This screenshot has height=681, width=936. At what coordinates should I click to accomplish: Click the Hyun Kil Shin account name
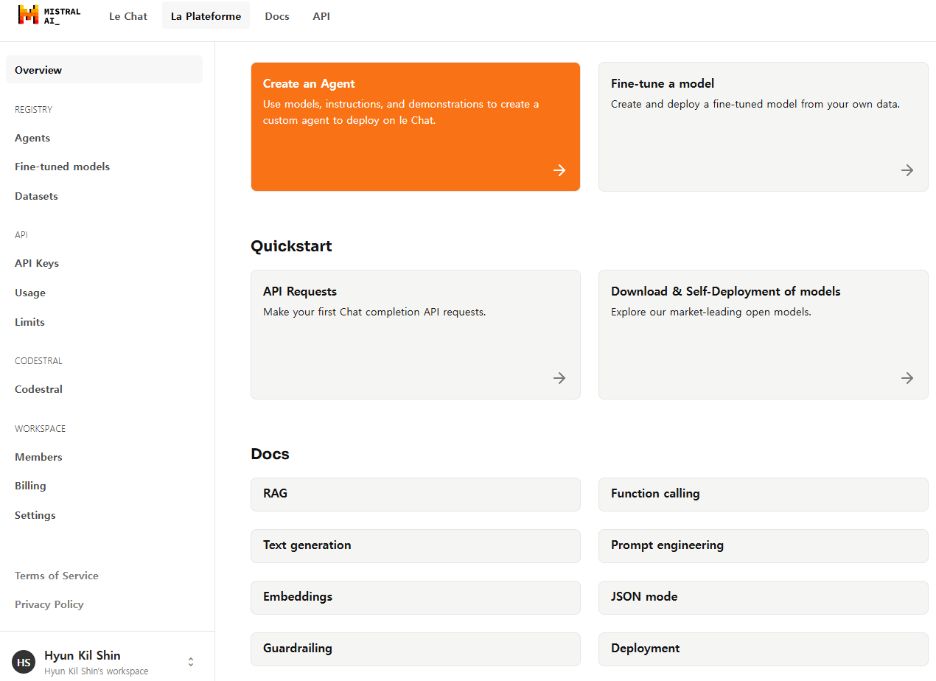(x=83, y=655)
